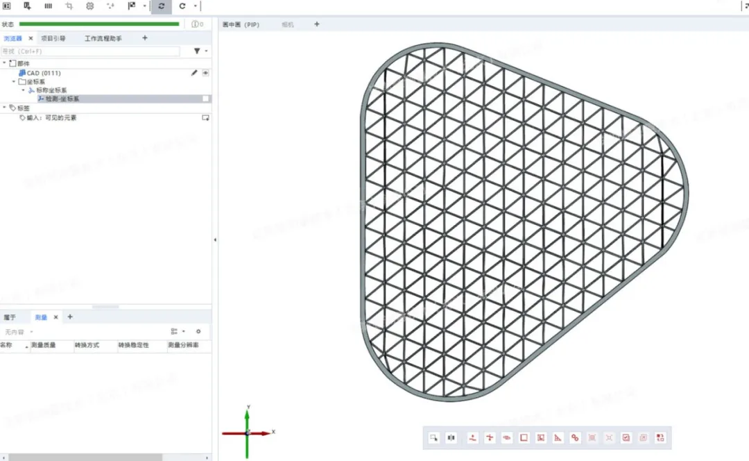Add a new tab in the explorer panel
This screenshot has width=749, height=461.
(x=145, y=37)
